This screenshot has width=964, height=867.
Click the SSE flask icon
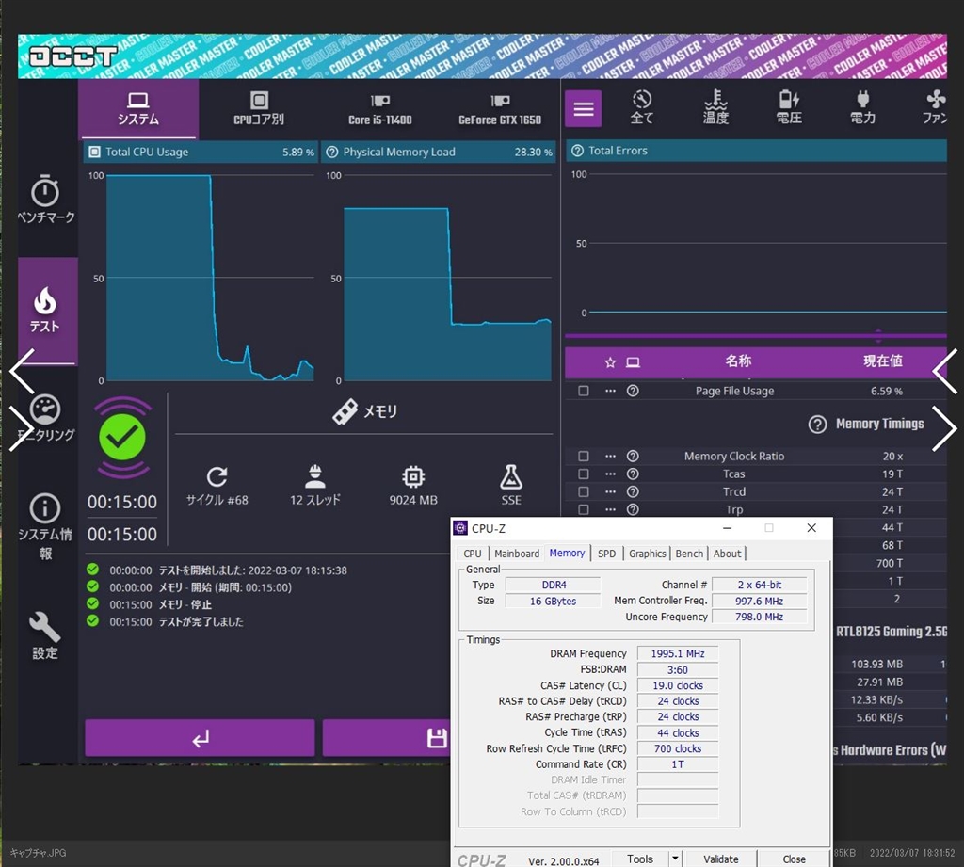point(511,476)
